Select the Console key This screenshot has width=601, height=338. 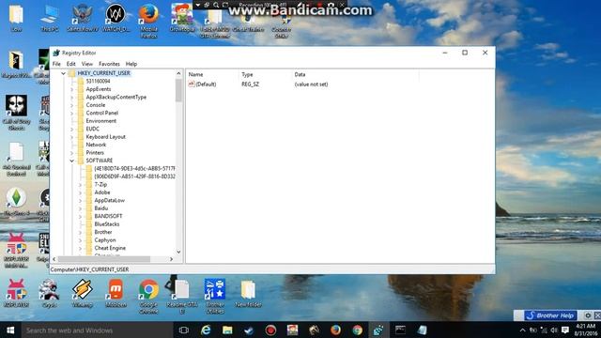click(96, 105)
